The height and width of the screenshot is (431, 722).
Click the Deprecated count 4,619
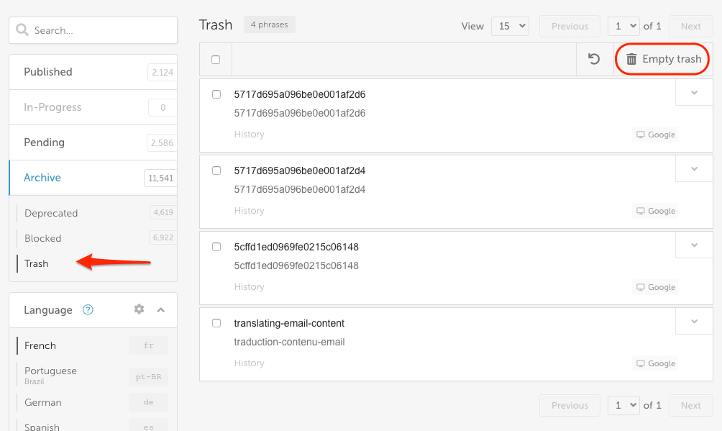click(163, 212)
